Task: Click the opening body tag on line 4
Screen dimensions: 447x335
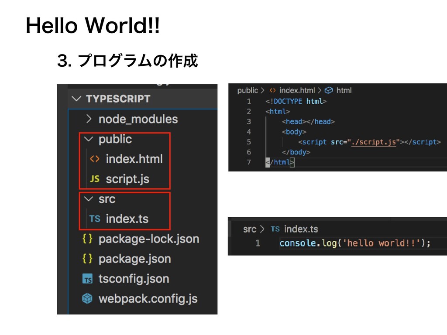Action: tap(294, 132)
